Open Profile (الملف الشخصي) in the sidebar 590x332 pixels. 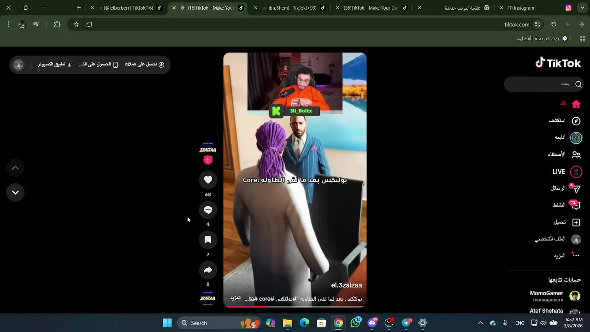558,239
